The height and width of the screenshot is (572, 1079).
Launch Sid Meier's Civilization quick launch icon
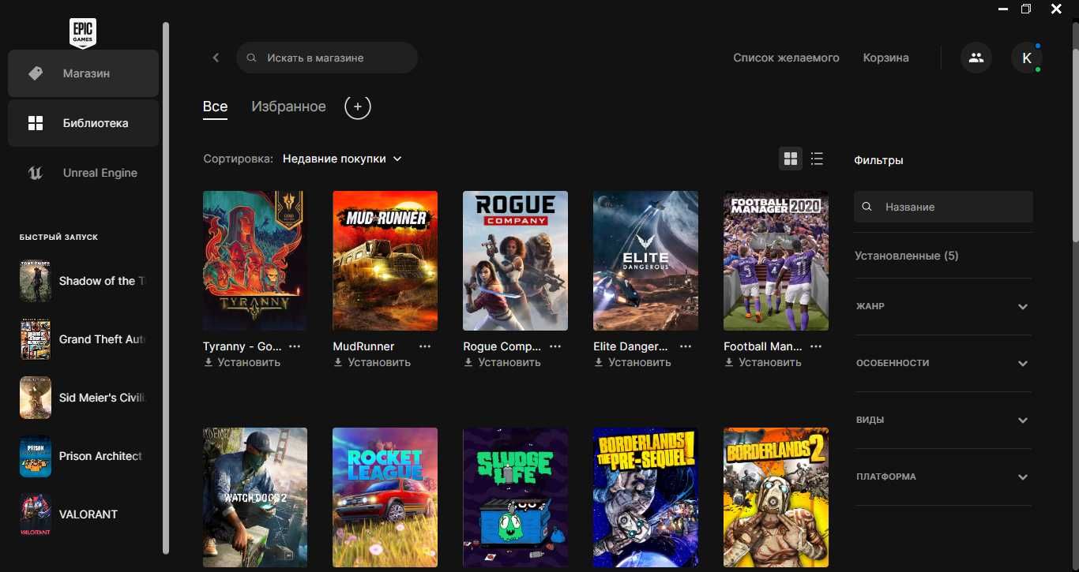[x=36, y=398]
